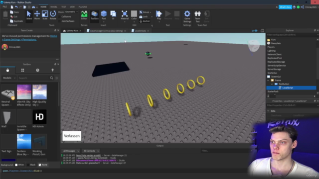Image resolution: width=319 pixels, height=179 pixels.
Task: Open Home Game Settings Permissions link
Action: coord(29,38)
